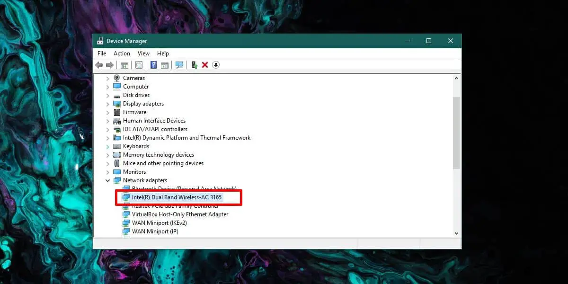The height and width of the screenshot is (284, 568).
Task: Click the blue Help question-mark icon
Action: pyautogui.click(x=153, y=65)
